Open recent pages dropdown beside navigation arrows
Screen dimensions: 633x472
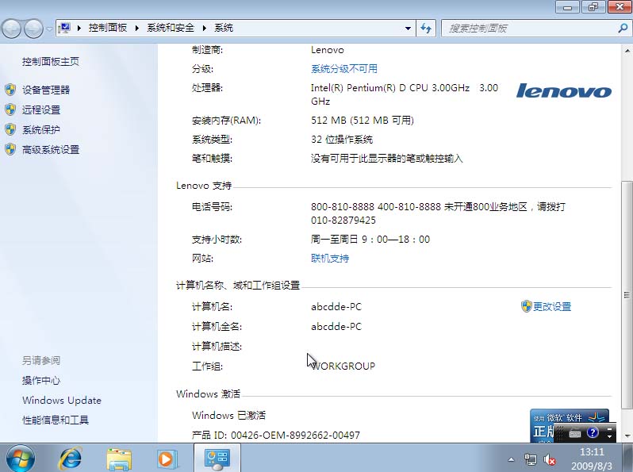tap(49, 29)
